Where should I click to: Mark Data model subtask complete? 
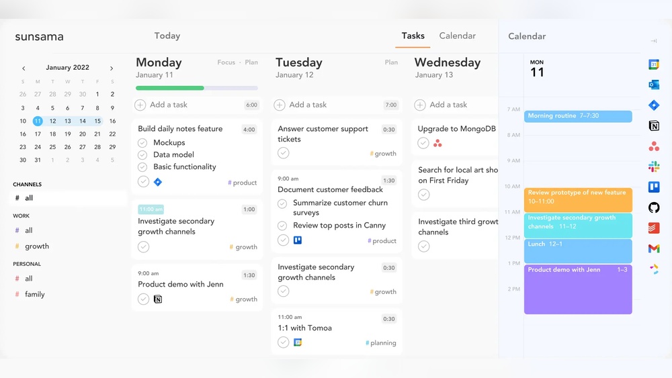142,155
